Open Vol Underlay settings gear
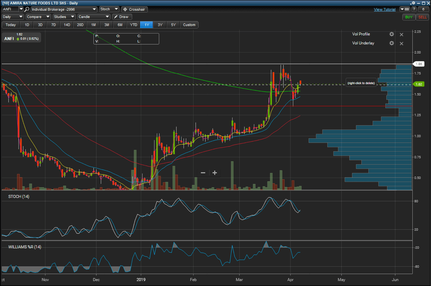 [392, 43]
